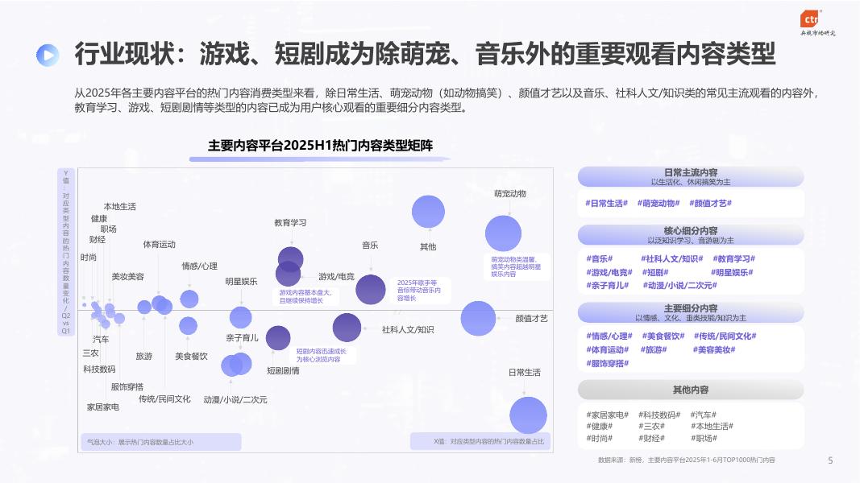Select the #日常生活# hashtag

click(607, 203)
